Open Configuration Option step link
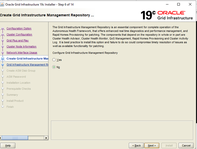This screenshot has height=149, width=197. click(x=19, y=29)
